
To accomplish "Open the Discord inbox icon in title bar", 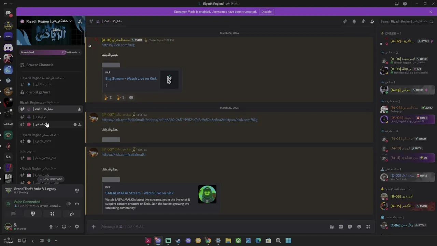I will (397, 4).
